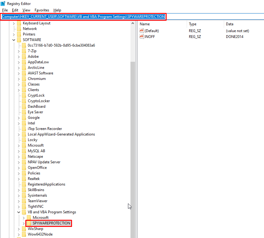Open the Favorites menu
This screenshot has height=238, width=264.
42,10
